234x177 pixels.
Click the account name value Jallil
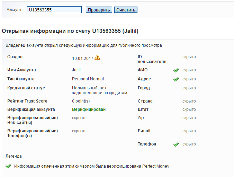76,70
